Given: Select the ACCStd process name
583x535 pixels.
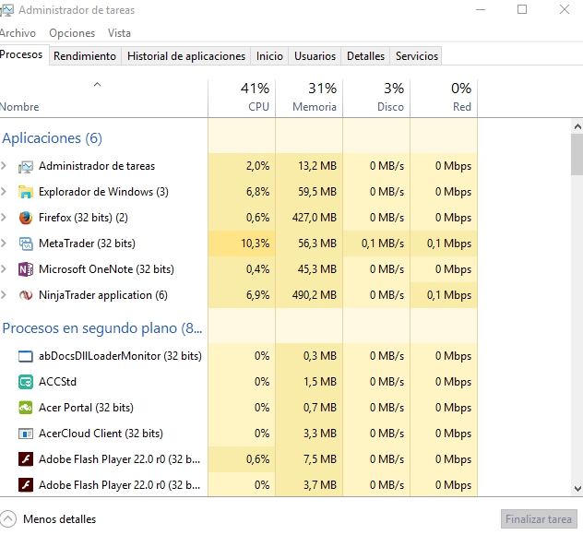Looking at the screenshot, I should 57,382.
